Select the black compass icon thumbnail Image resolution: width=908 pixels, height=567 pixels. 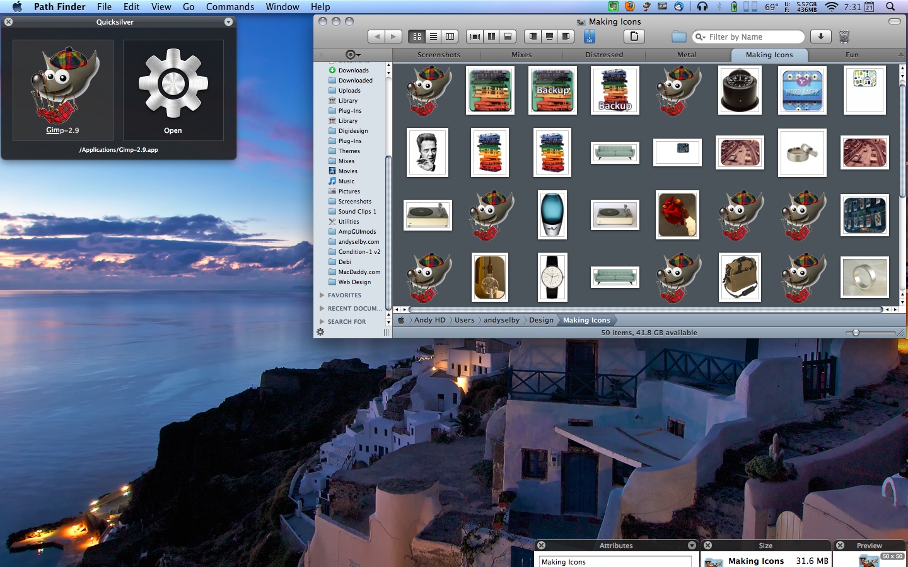coord(740,91)
